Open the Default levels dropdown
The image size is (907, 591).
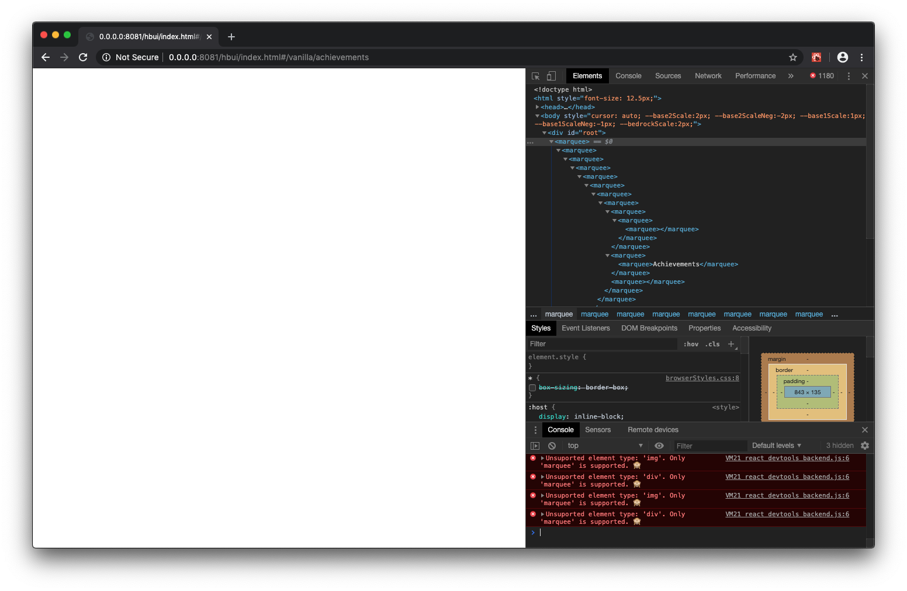coord(776,446)
